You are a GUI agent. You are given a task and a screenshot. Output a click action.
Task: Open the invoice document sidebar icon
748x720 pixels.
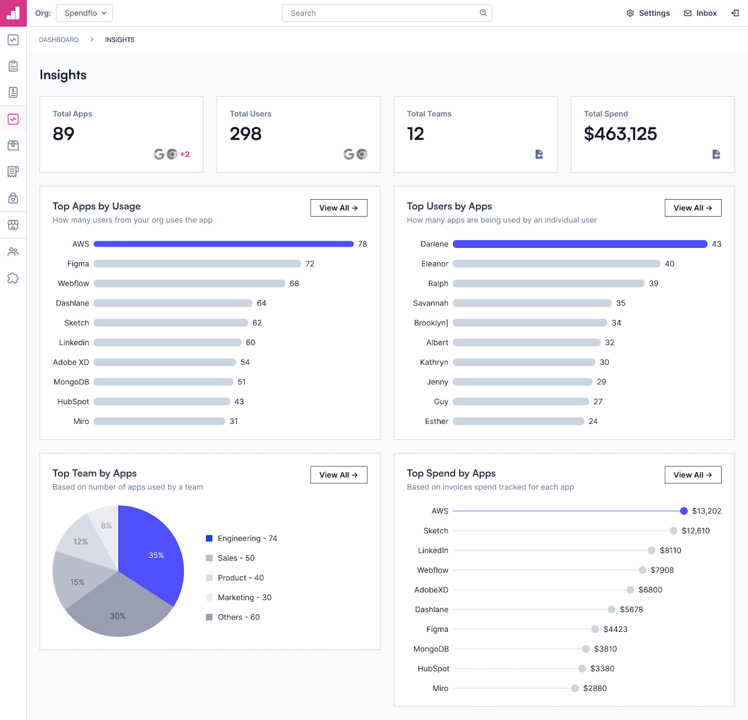click(x=13, y=92)
